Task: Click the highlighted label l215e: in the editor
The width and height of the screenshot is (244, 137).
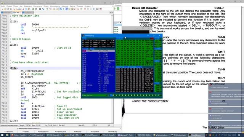Action: [14, 68]
